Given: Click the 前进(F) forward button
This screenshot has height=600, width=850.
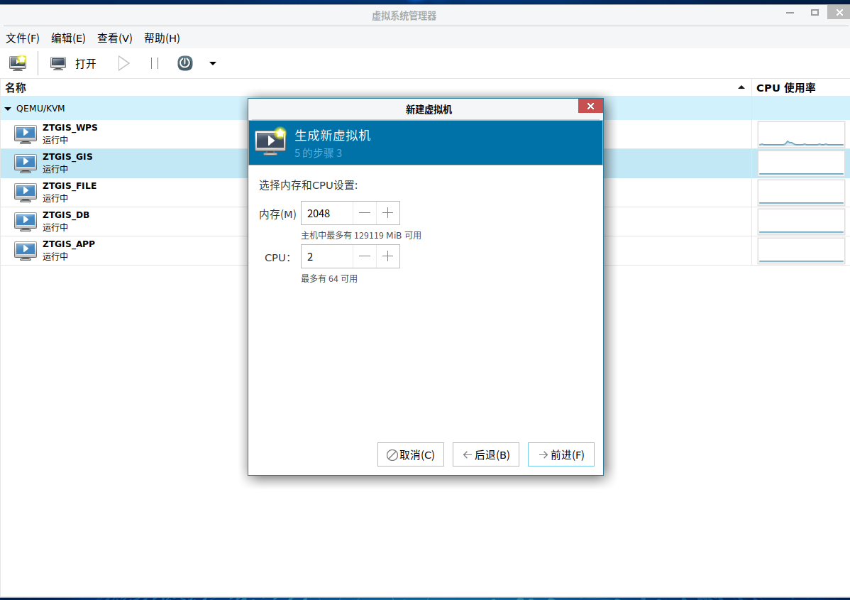Looking at the screenshot, I should point(561,454).
